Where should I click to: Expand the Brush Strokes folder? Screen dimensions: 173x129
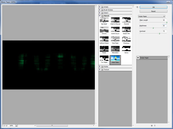tap(100, 10)
